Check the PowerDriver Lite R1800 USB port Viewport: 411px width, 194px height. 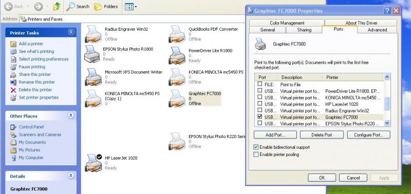(x=260, y=91)
